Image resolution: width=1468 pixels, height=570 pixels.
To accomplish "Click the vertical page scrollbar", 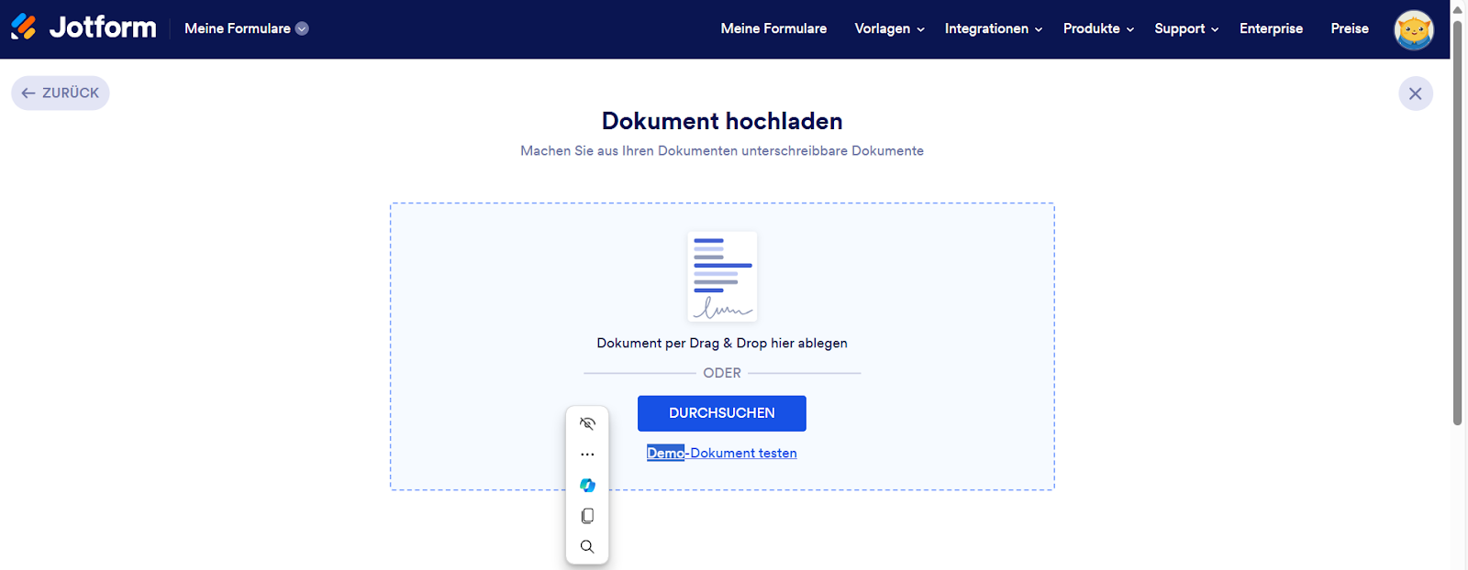I will [1457, 220].
